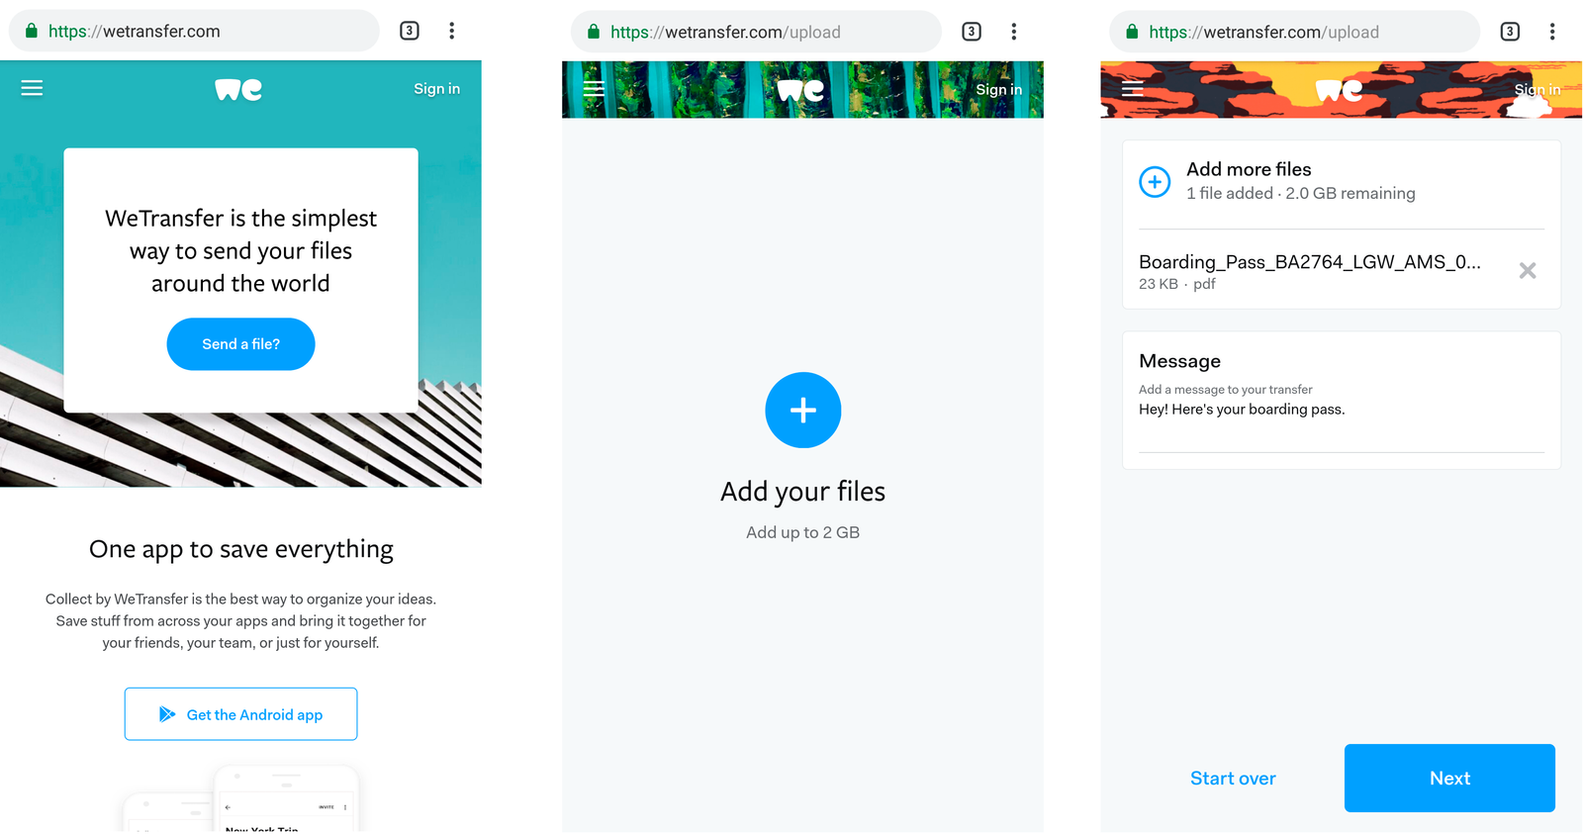The width and height of the screenshot is (1583, 834).
Task: Click the 'Send a file?' button
Action: pyautogui.click(x=240, y=344)
